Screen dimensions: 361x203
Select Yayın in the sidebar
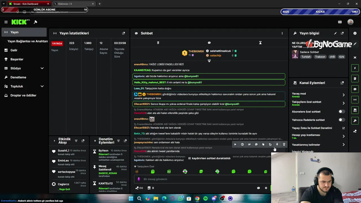24,32
